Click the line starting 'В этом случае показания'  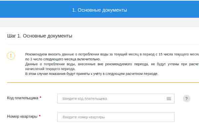[x=92, y=74]
